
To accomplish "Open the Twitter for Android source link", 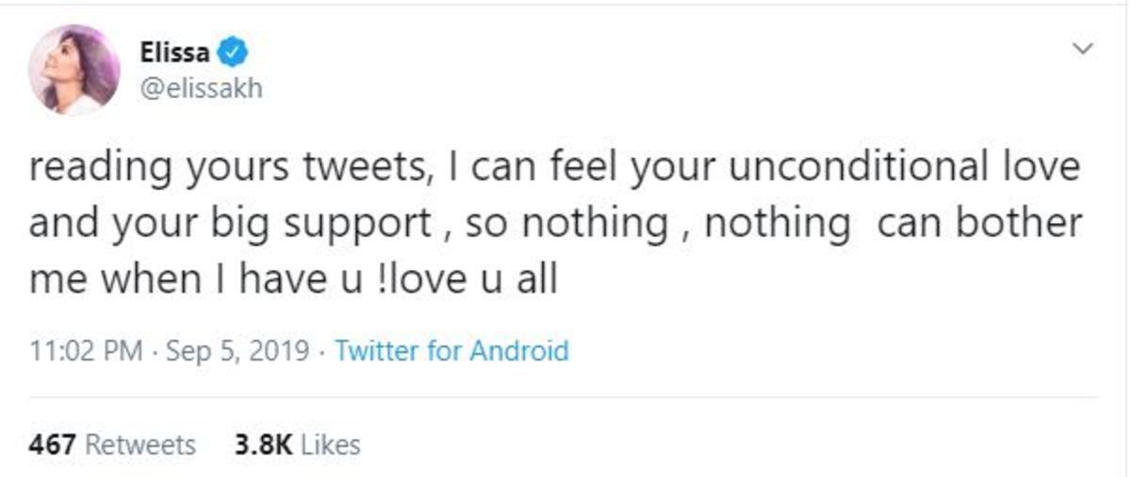I will tap(451, 352).
